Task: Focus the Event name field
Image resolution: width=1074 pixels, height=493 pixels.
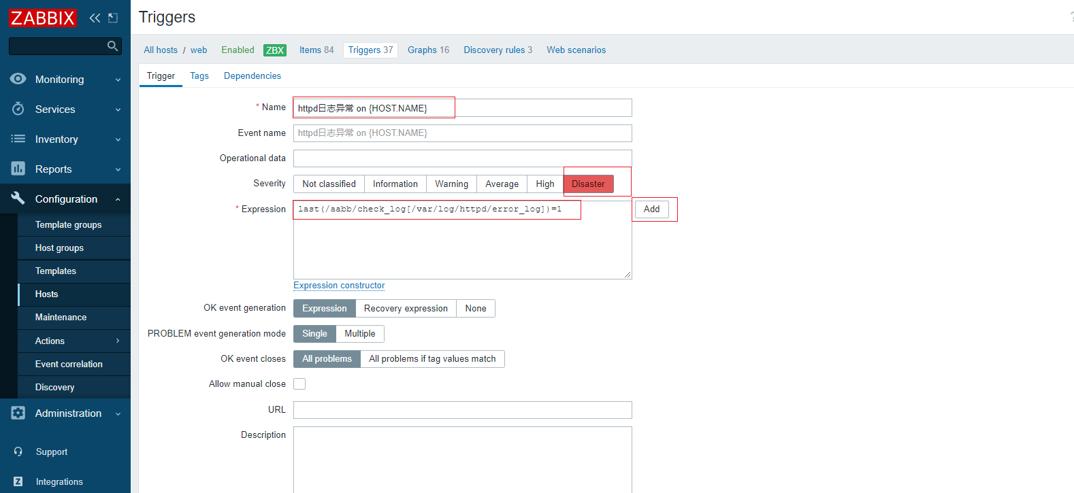Action: 463,133
